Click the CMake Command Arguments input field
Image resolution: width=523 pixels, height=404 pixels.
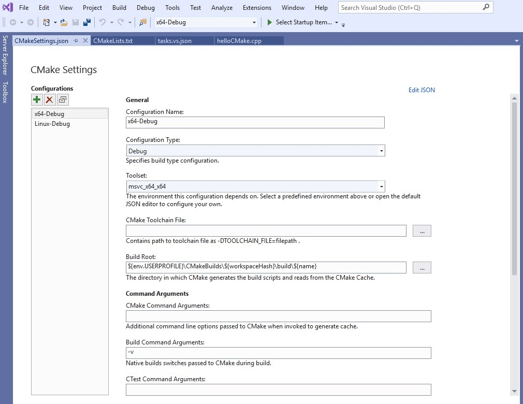[x=278, y=316]
